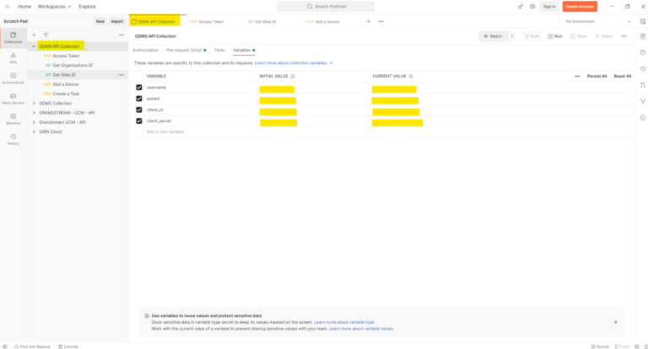
Task: Open the Environments sidebar panel
Action: [x=13, y=78]
